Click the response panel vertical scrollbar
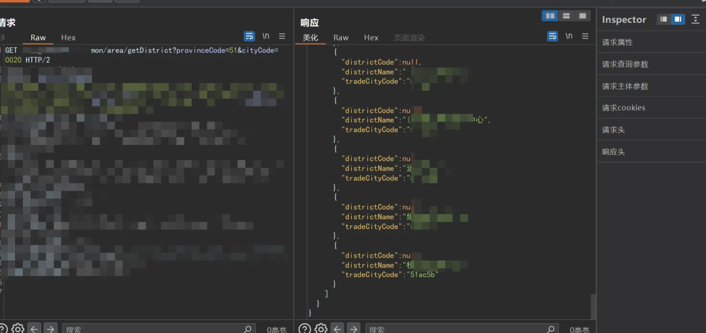This screenshot has width=706, height=333. 593,306
